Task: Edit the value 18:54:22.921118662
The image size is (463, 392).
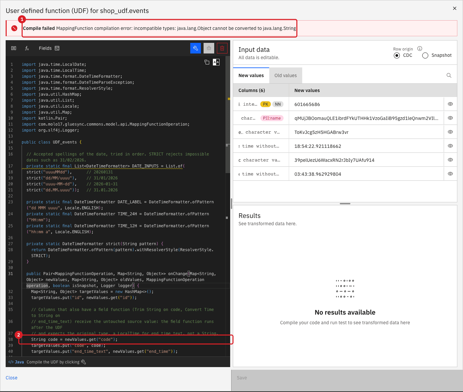Action: 366,146
